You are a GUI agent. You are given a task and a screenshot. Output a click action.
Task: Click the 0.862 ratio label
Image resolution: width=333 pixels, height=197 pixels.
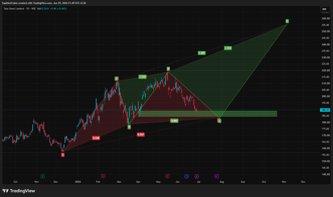174,121
